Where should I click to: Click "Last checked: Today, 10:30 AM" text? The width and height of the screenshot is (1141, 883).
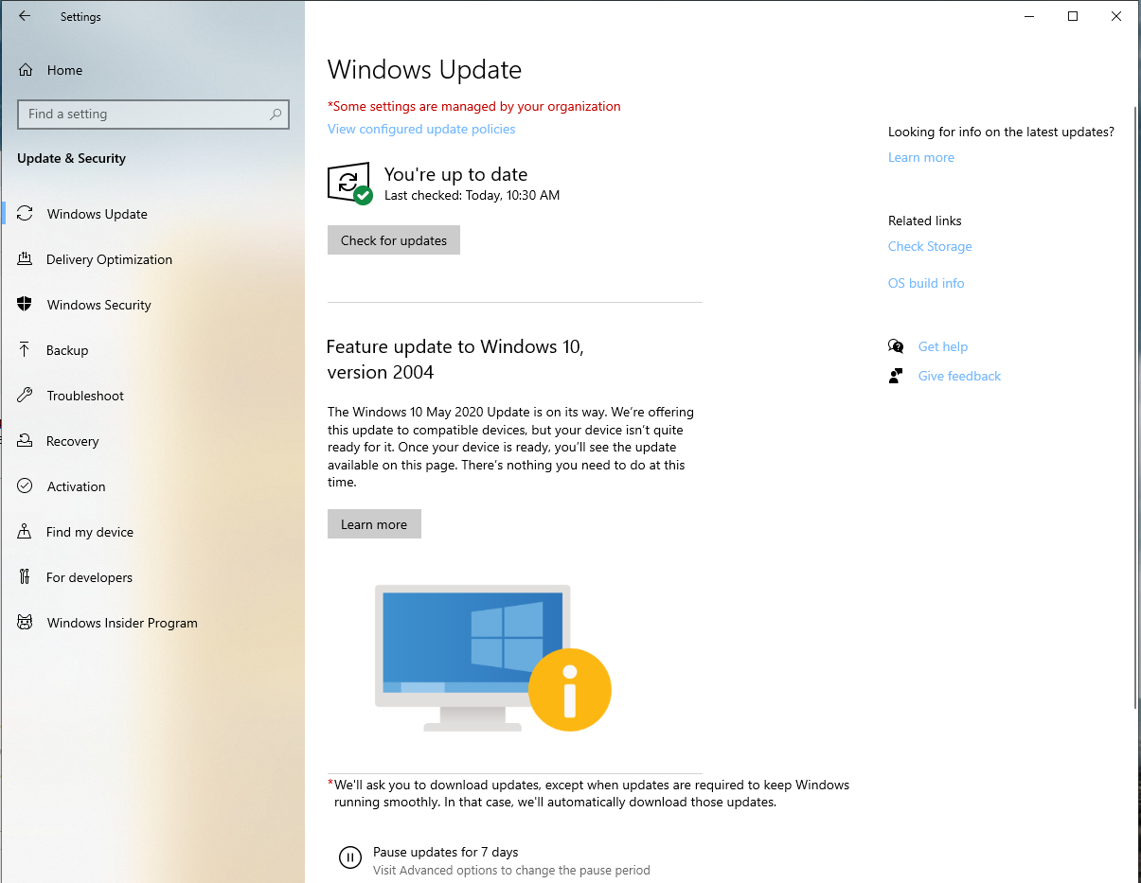[x=472, y=196]
